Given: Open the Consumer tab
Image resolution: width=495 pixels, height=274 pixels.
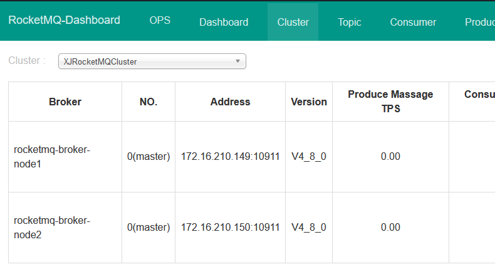Looking at the screenshot, I should click(x=413, y=22).
